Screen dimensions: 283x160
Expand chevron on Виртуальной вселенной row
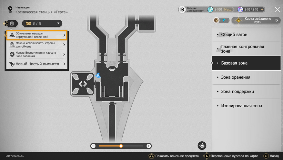[64, 35]
